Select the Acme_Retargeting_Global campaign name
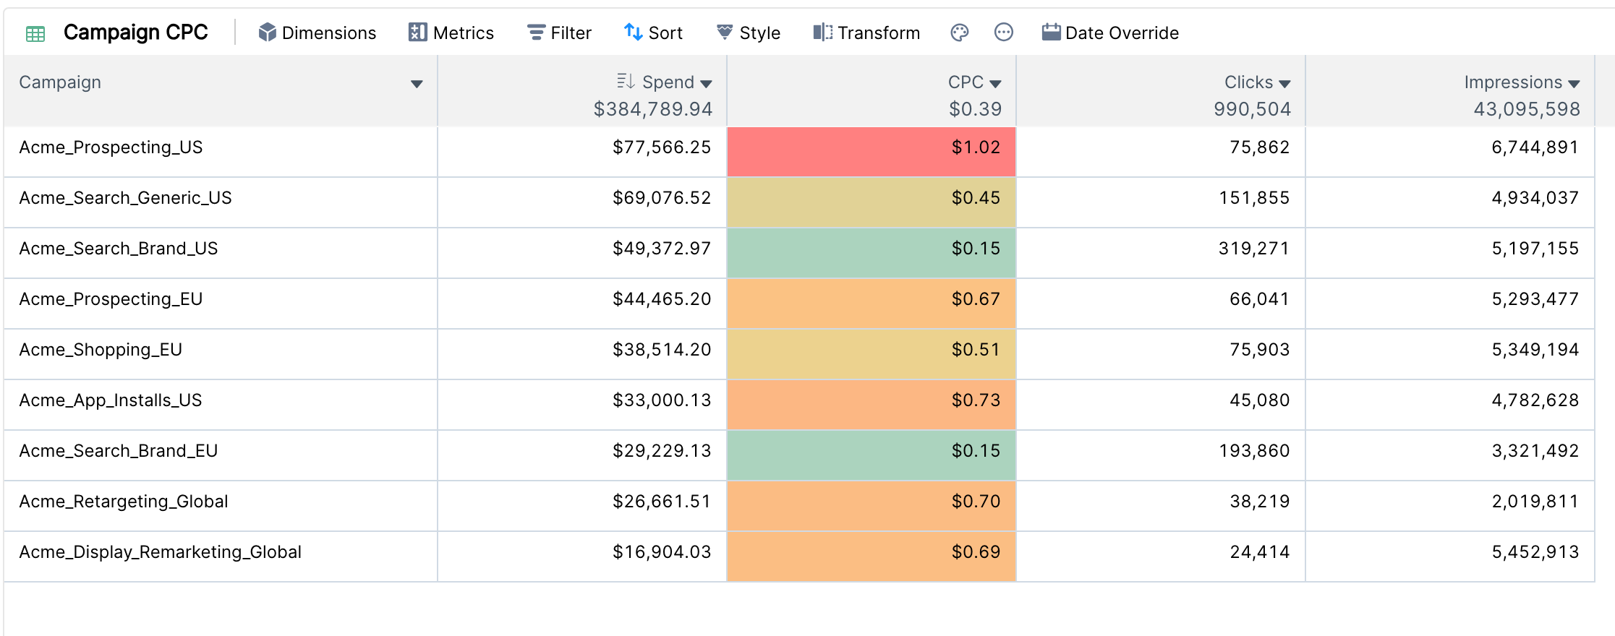The height and width of the screenshot is (636, 1615). pyautogui.click(x=124, y=502)
